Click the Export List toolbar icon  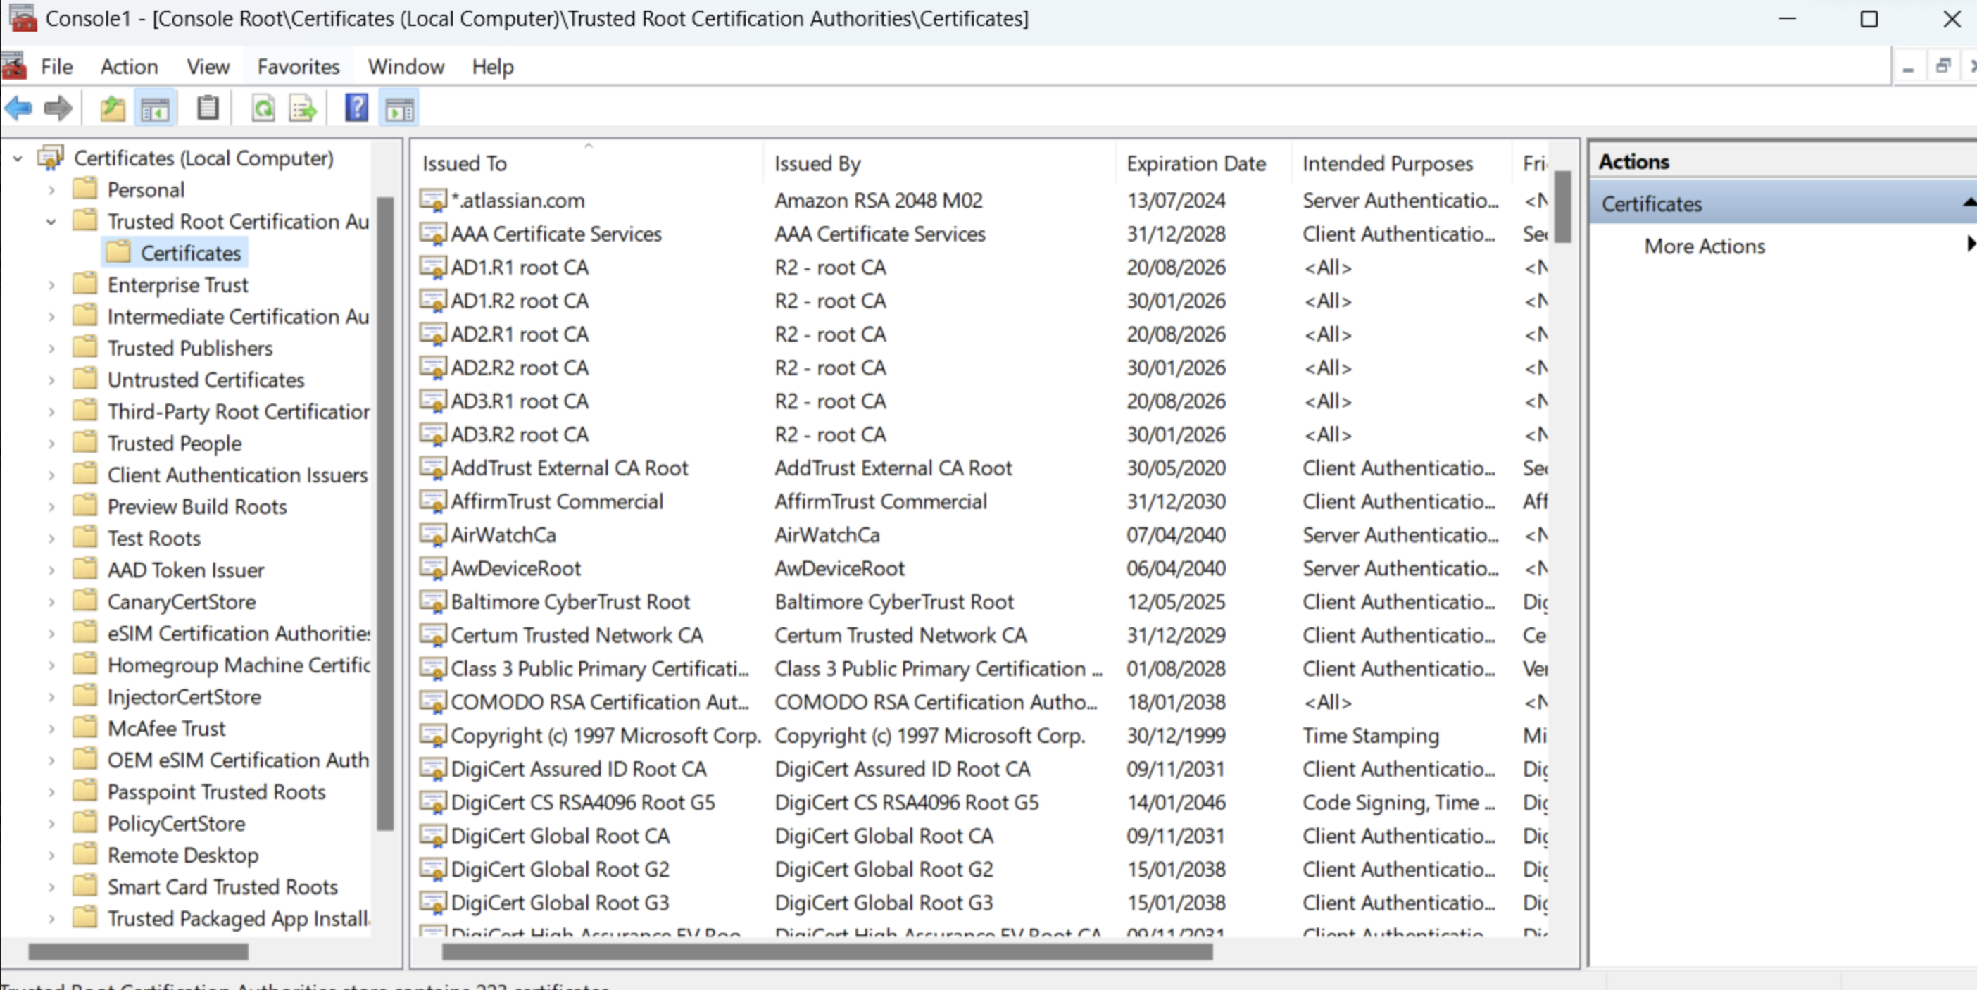[x=303, y=108]
